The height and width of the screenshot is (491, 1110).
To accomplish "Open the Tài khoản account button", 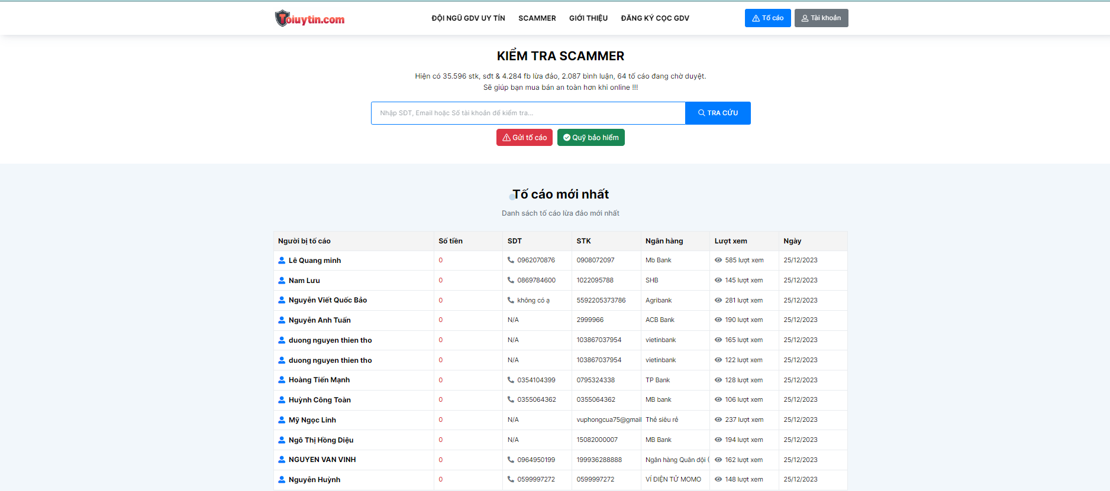I will tap(821, 18).
